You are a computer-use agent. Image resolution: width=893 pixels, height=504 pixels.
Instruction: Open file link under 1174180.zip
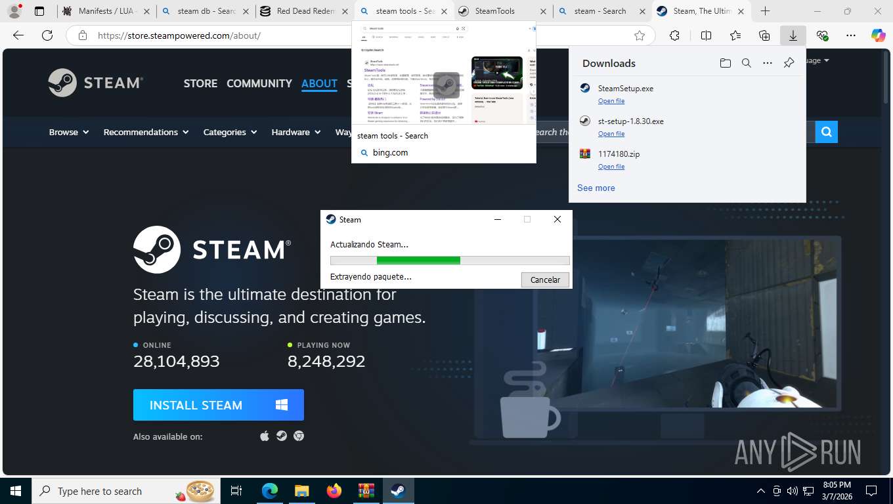coord(611,167)
